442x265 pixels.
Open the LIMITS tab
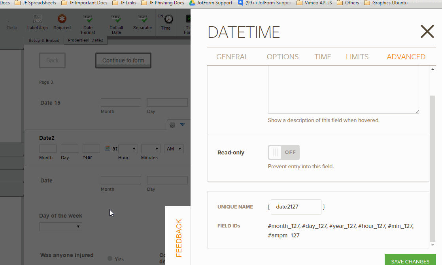[357, 56]
